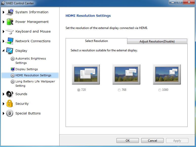196x147 pixels.
Task: Close the VAIO Control Center window
Action: pyautogui.click(x=189, y=2)
